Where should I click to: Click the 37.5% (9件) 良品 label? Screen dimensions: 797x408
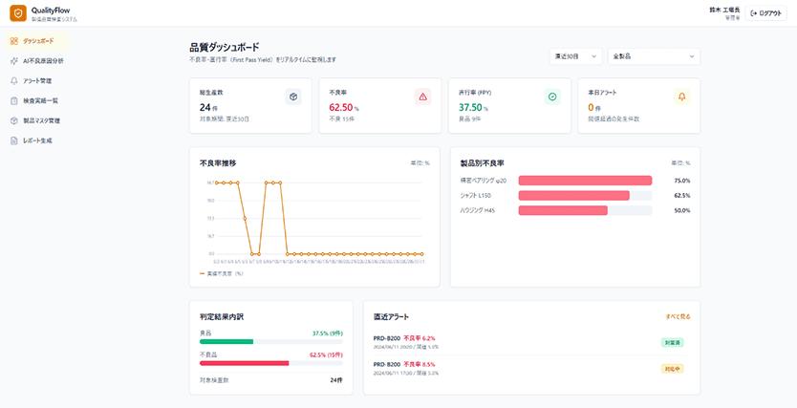pyautogui.click(x=328, y=333)
